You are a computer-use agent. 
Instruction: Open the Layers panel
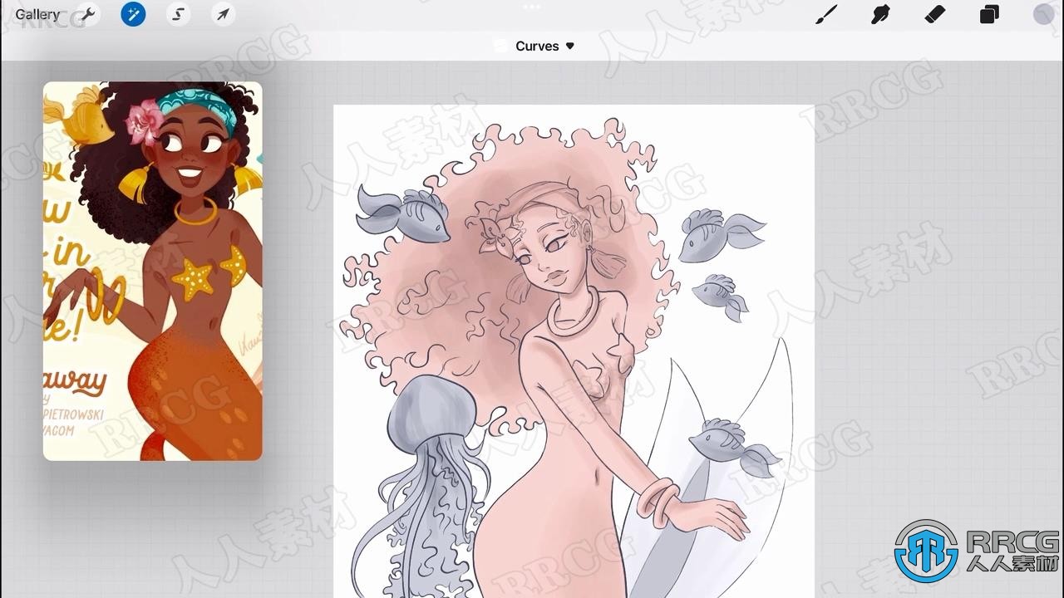(x=989, y=14)
